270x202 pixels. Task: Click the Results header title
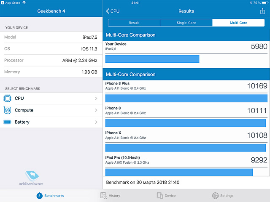click(x=186, y=11)
